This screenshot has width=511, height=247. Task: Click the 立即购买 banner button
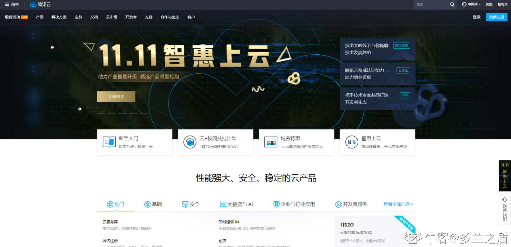pos(116,97)
